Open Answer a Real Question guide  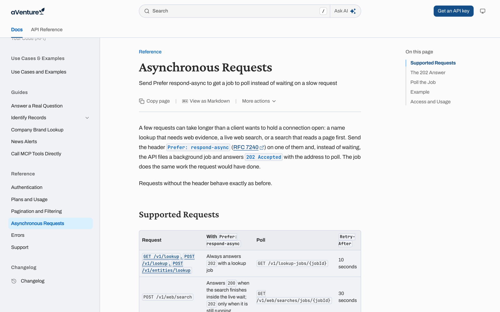37,106
